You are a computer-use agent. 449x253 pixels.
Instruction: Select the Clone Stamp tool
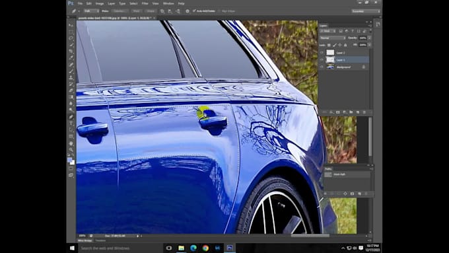tap(71, 77)
